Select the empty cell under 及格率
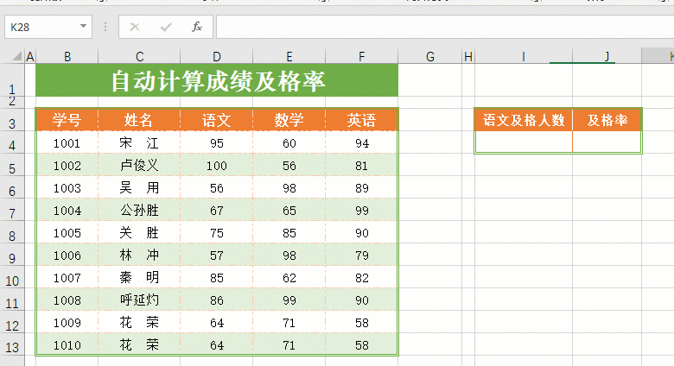The height and width of the screenshot is (366, 674). click(607, 142)
